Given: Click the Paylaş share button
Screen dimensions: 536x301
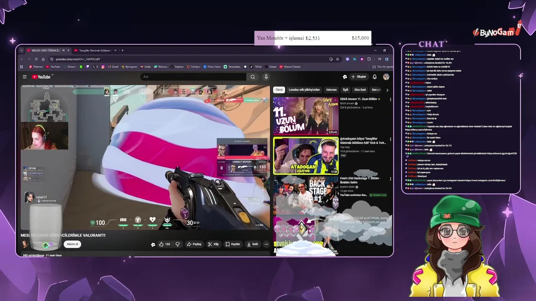Looking at the screenshot, I should 194,244.
